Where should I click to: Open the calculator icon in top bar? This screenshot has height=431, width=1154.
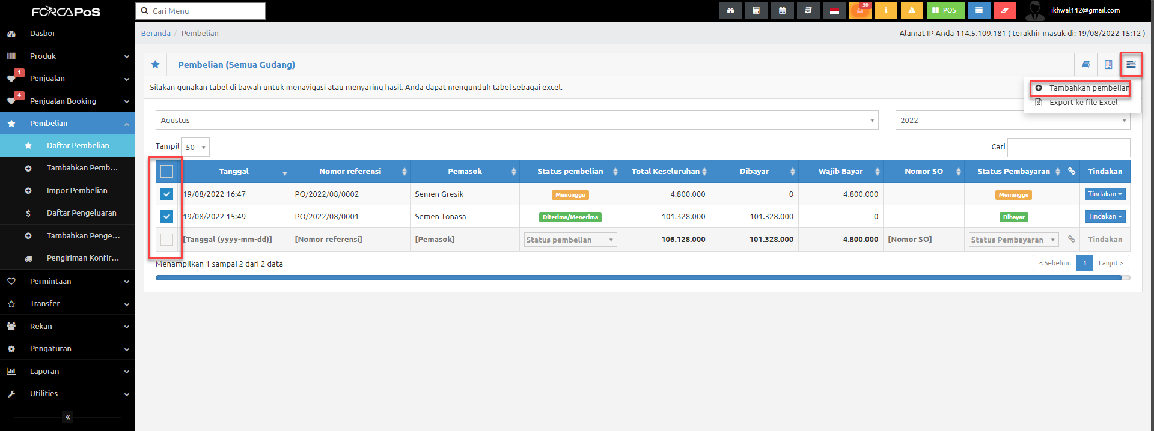(x=756, y=11)
